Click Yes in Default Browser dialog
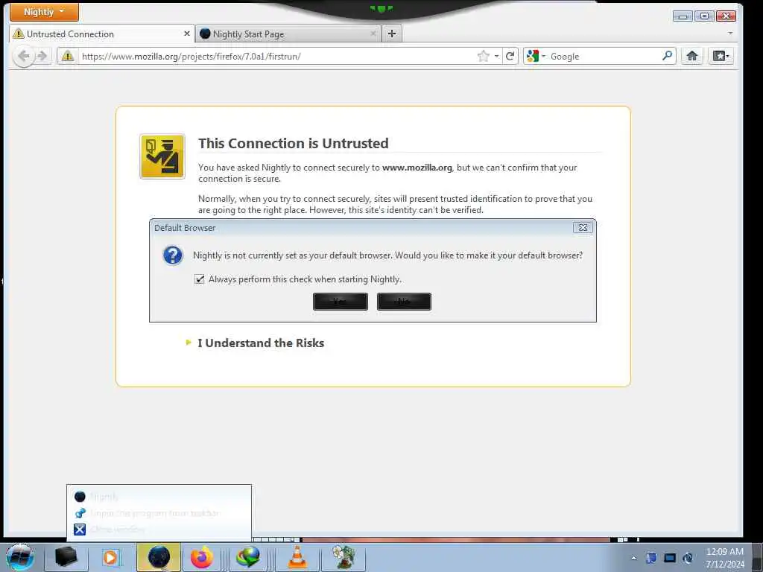Screen dimensions: 763x572 coord(340,302)
